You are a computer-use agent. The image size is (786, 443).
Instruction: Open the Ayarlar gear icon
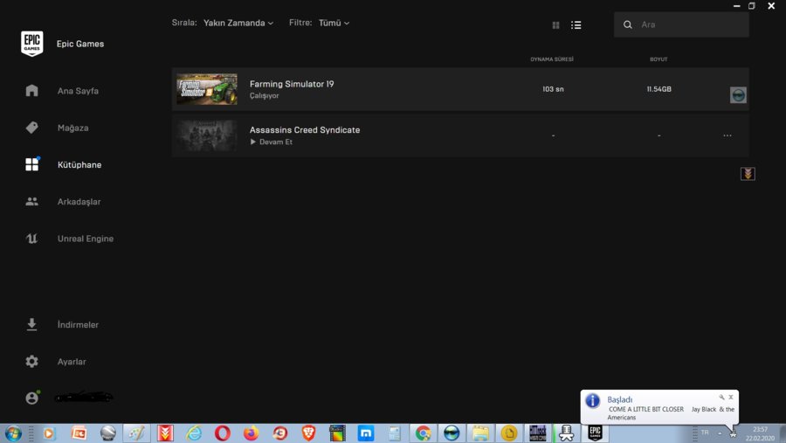coord(31,361)
